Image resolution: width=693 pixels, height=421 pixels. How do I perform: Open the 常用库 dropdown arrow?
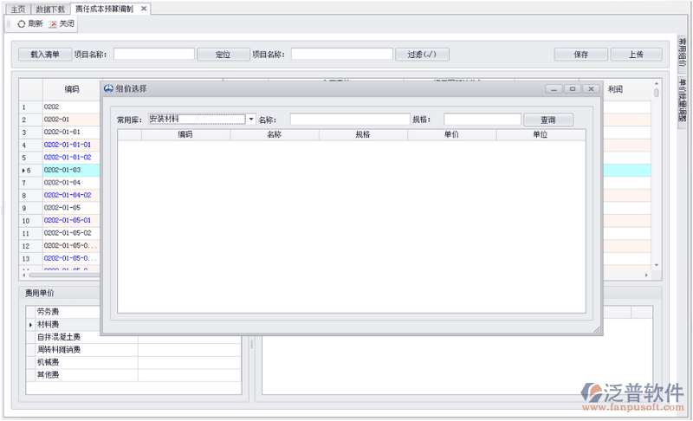point(251,120)
